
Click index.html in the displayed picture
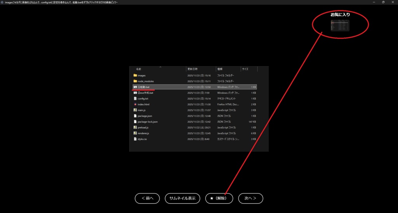click(143, 105)
